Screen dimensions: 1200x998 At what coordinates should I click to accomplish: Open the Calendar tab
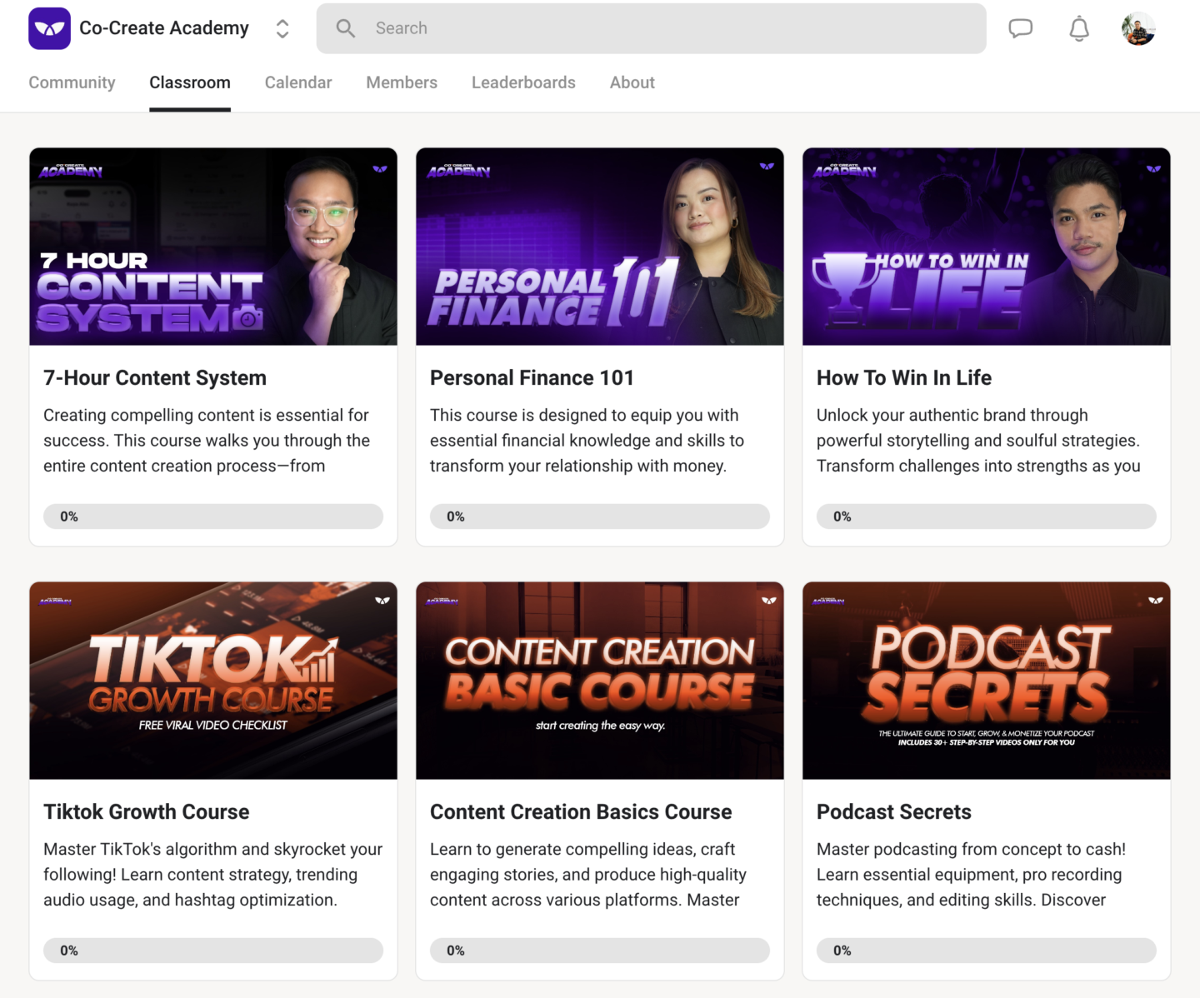tap(298, 82)
